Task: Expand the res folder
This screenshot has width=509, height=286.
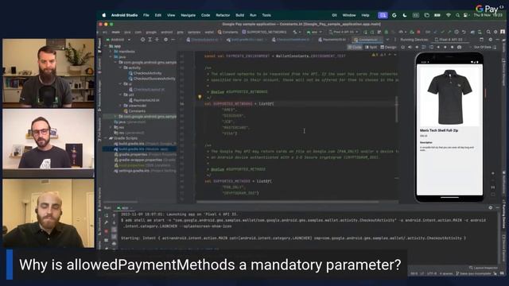Action: point(111,127)
